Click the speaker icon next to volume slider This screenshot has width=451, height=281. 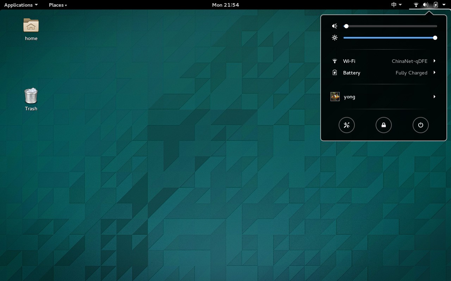coord(334,26)
